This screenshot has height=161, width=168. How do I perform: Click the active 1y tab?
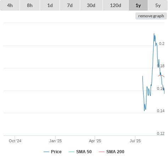point(138,5)
